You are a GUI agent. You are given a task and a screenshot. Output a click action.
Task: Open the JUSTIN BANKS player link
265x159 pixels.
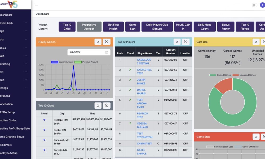pyautogui.click(x=141, y=82)
